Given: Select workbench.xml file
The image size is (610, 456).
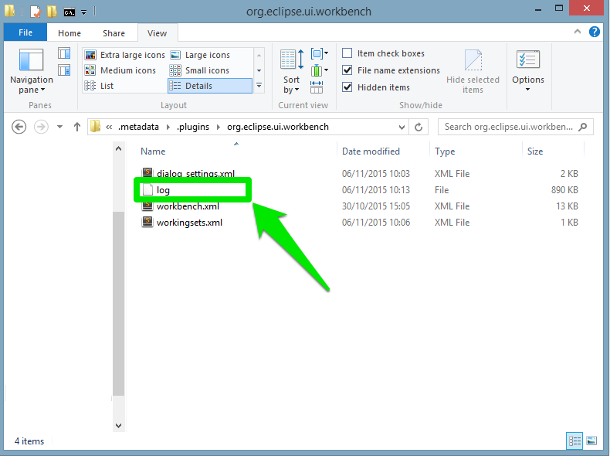Looking at the screenshot, I should pos(188,206).
